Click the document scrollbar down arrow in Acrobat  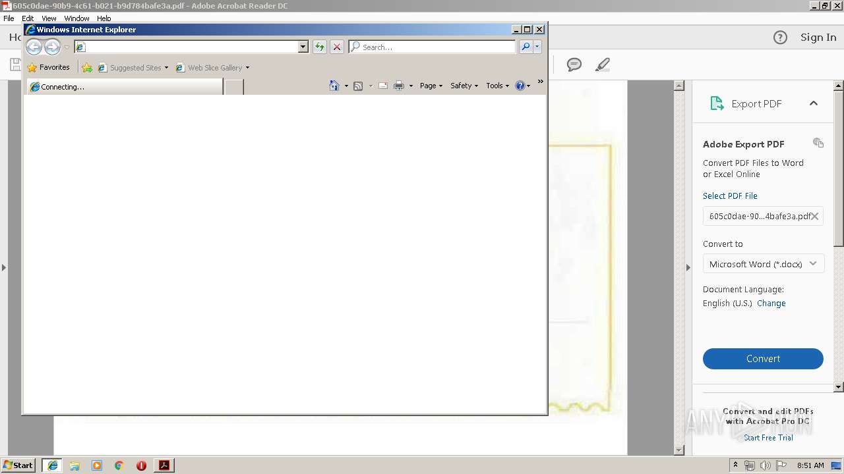(679, 450)
